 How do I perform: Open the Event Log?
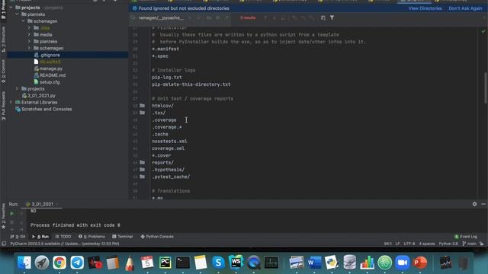pos(466,237)
